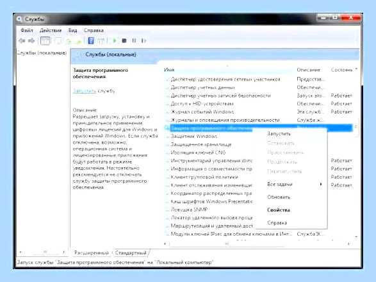Viewport: 376px width, 282px height.
Task: Click the Службы window title bar icon
Action: (19, 19)
